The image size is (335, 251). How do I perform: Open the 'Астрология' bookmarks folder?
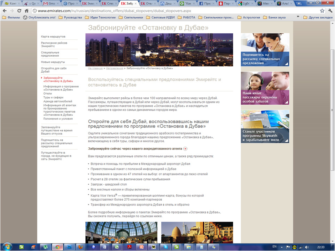pos(249,17)
